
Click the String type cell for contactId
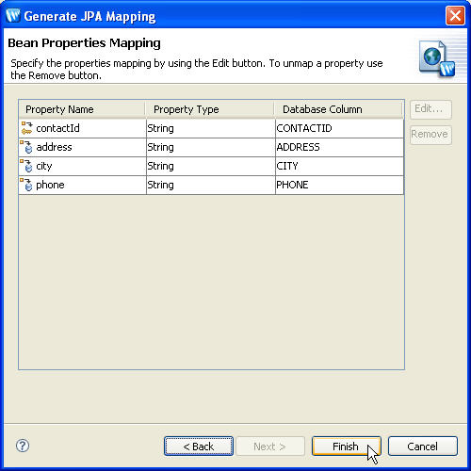[x=211, y=128]
